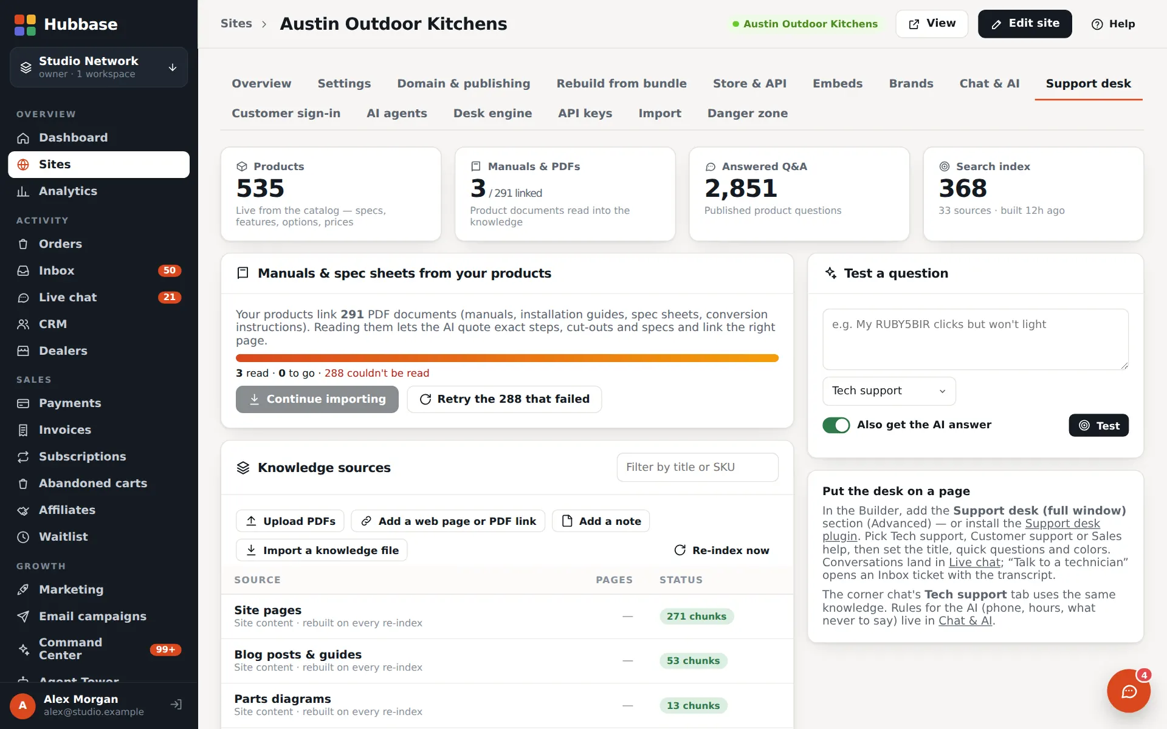Click the Affiliates handshake icon
1167x729 pixels.
click(x=23, y=510)
